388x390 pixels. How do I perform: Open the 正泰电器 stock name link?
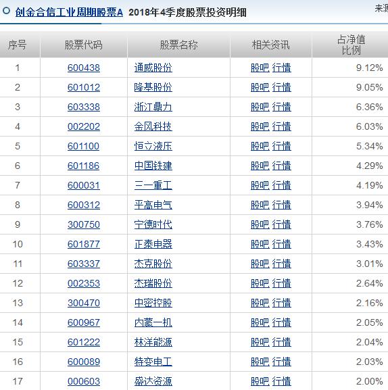[153, 244]
